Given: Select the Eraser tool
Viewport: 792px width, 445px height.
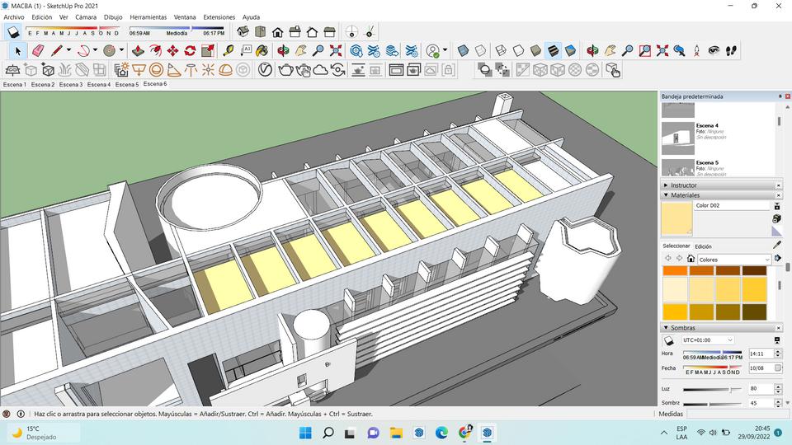Looking at the screenshot, I should coord(37,51).
